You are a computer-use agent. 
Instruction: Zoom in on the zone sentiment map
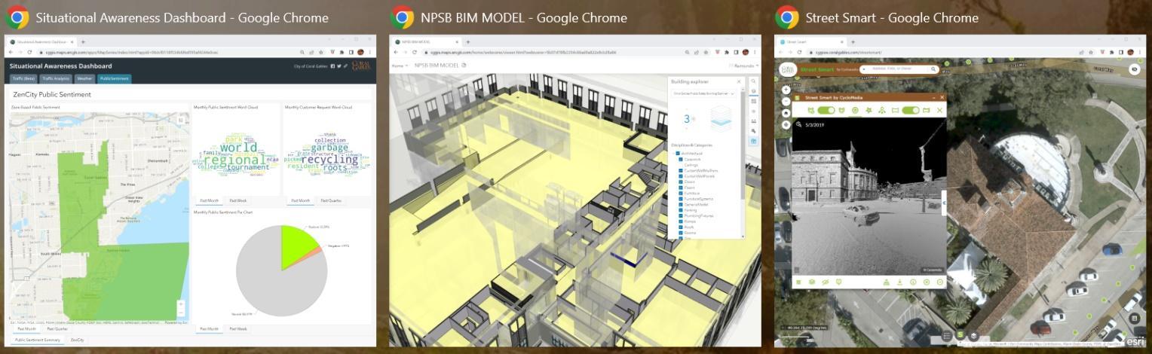pyautogui.click(x=181, y=305)
